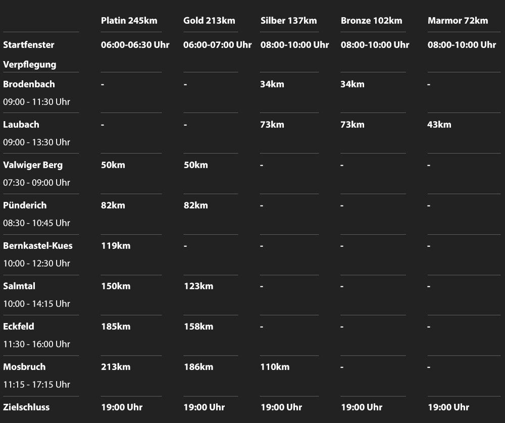505x423 pixels.
Task: Click the Startfenster row label
Action: (29, 44)
